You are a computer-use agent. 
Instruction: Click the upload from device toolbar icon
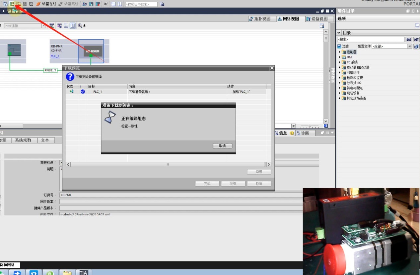(19, 4)
